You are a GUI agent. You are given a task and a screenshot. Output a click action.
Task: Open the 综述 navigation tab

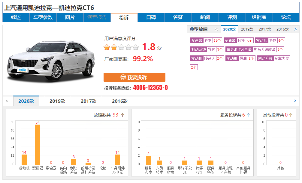(x=16, y=17)
